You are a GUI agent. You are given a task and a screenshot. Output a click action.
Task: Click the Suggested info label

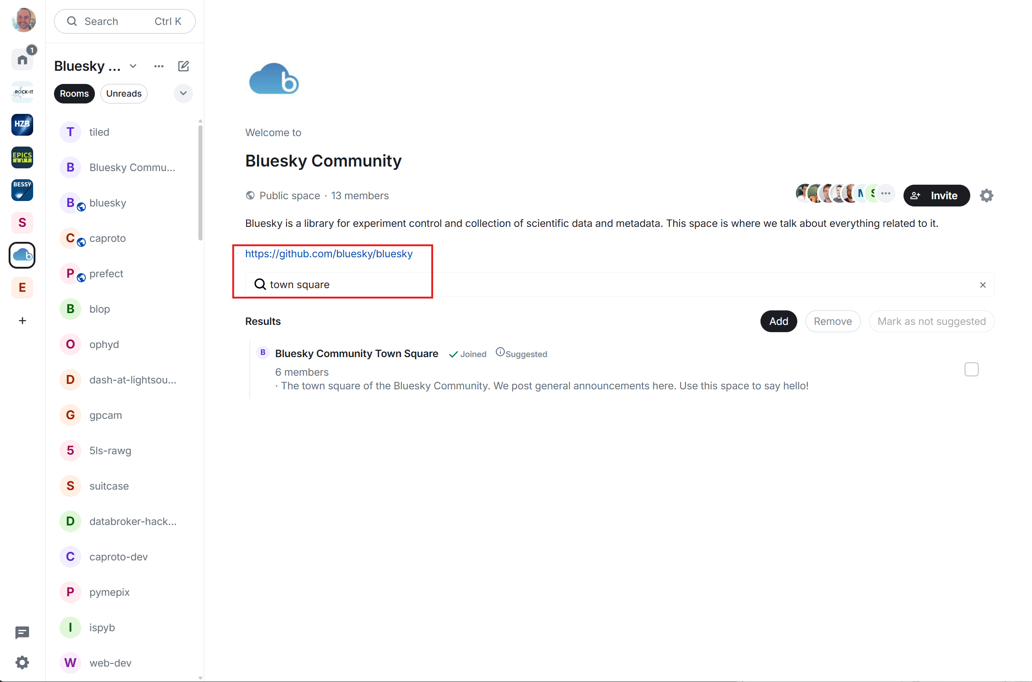tap(521, 353)
